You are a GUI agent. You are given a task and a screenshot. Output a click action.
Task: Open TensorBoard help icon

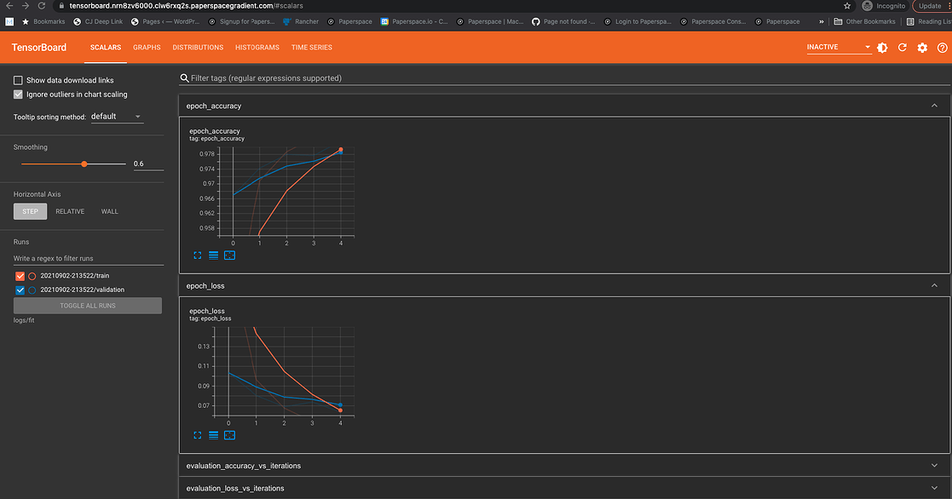pos(942,48)
